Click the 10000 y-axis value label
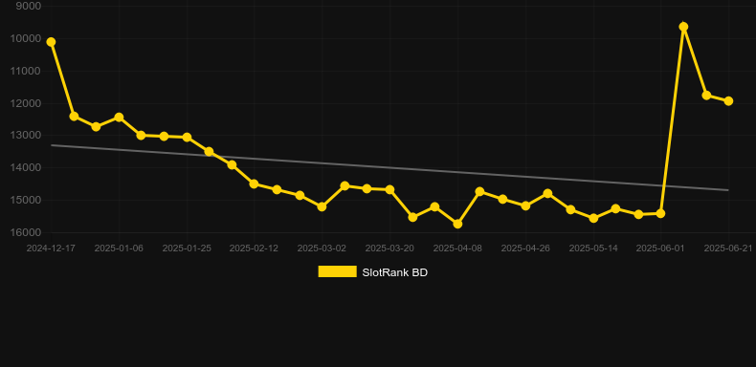 click(25, 38)
